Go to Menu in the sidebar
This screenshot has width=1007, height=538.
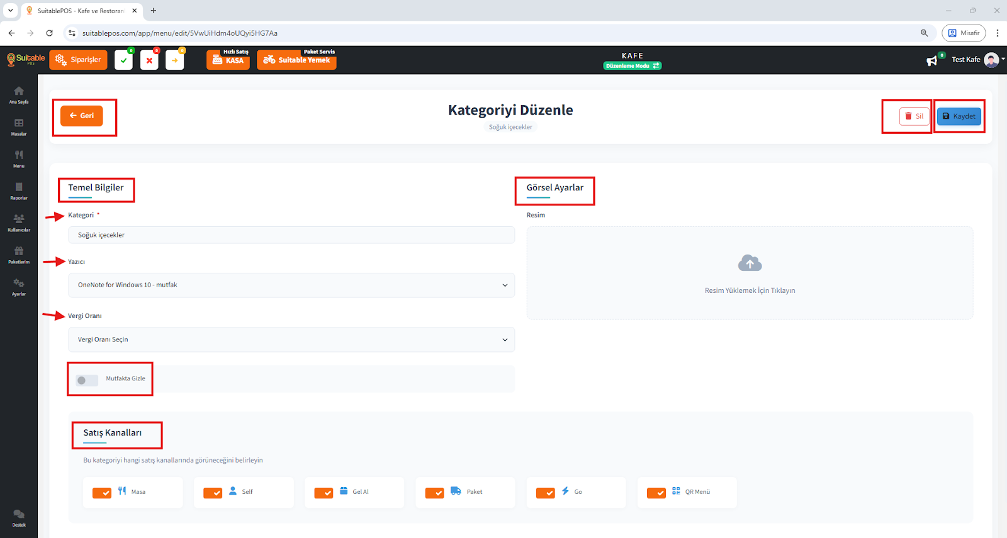coord(19,159)
